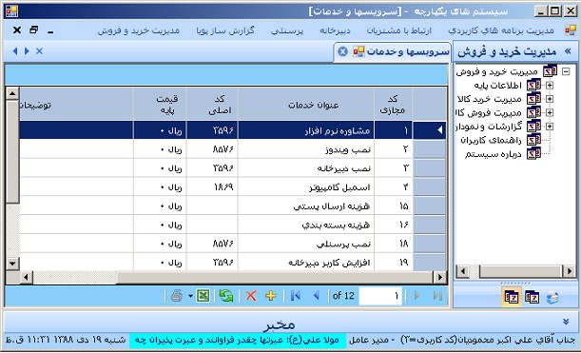Click grid horizontal scrollbar left arrow
Image resolution: width=581 pixels, height=353 pixels.
click(26, 277)
